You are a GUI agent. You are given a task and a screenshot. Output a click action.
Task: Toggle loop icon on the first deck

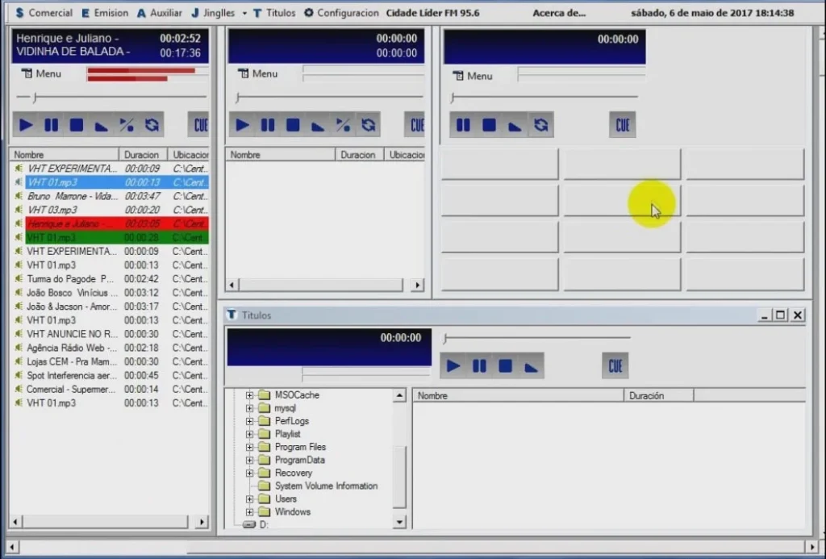click(x=152, y=125)
